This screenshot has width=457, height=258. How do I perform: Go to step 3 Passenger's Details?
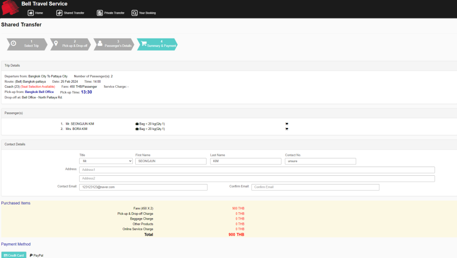(114, 44)
